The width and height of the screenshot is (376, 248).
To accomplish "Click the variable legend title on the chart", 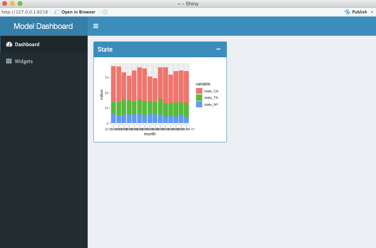I will click(203, 84).
